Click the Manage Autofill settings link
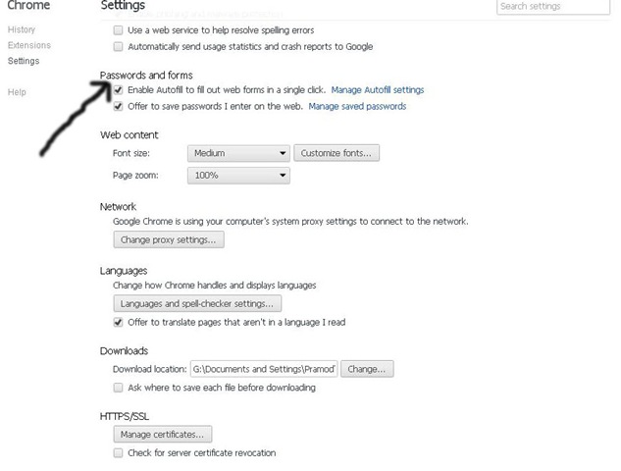Viewport: 621px width, 471px height. tap(378, 90)
